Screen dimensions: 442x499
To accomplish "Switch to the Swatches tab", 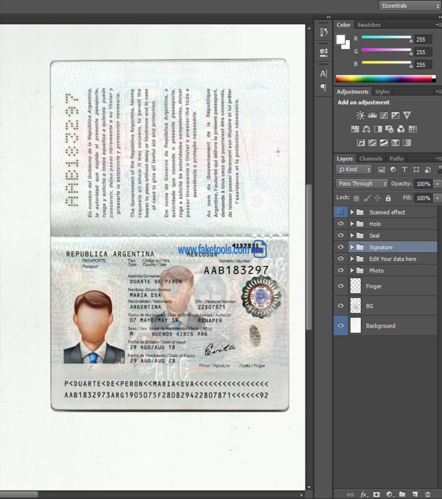I will click(369, 25).
